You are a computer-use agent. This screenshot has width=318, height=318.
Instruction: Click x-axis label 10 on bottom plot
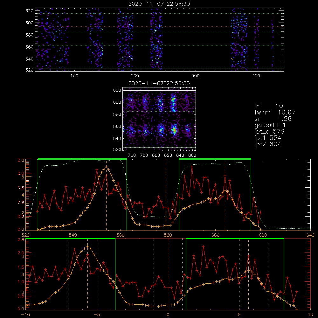pyautogui.click(x=310, y=315)
